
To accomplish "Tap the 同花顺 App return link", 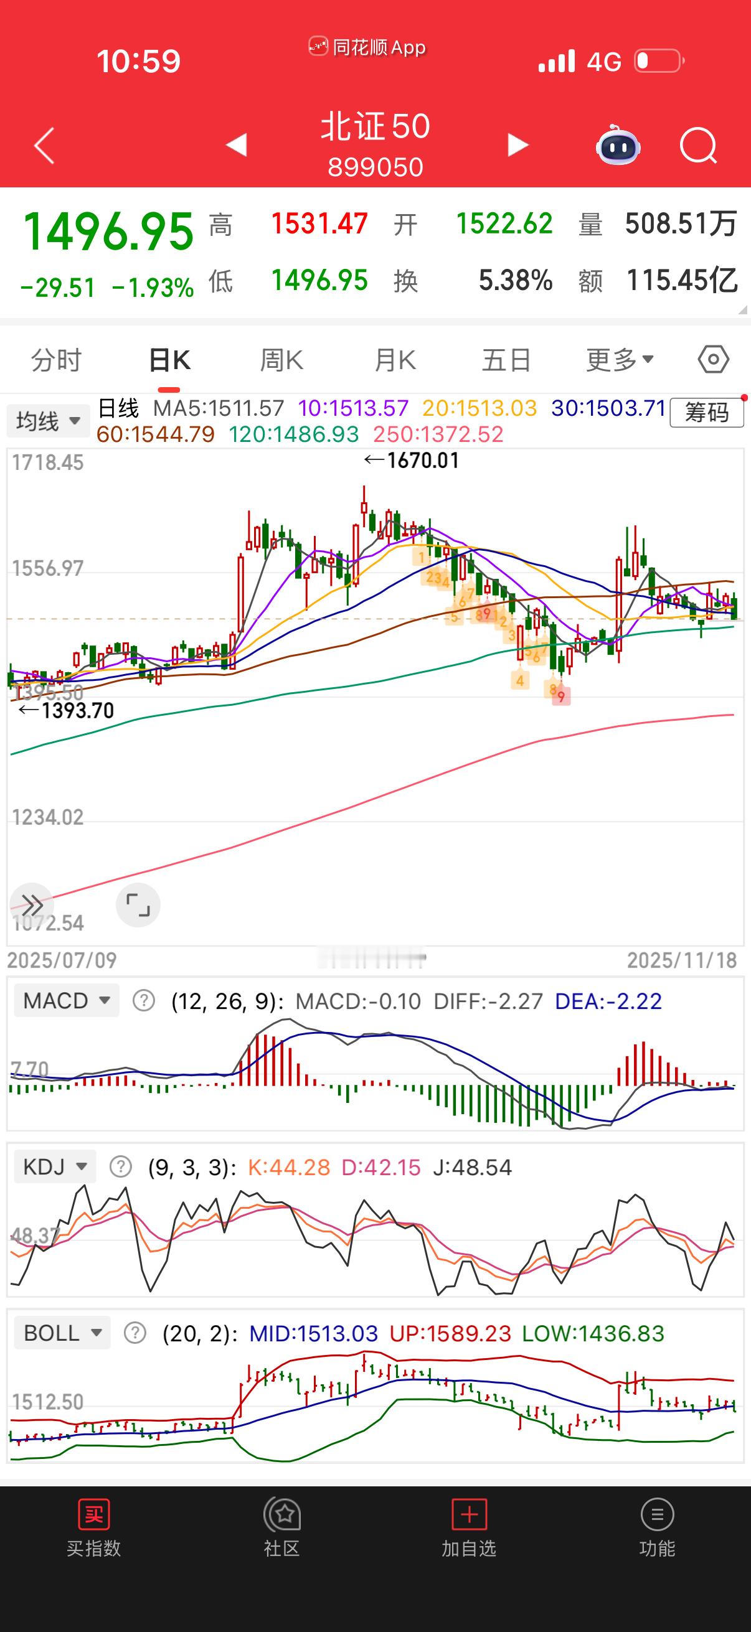I will click(367, 47).
